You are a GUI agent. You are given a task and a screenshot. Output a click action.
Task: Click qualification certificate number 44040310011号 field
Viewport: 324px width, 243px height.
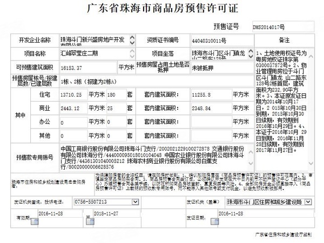point(222,40)
